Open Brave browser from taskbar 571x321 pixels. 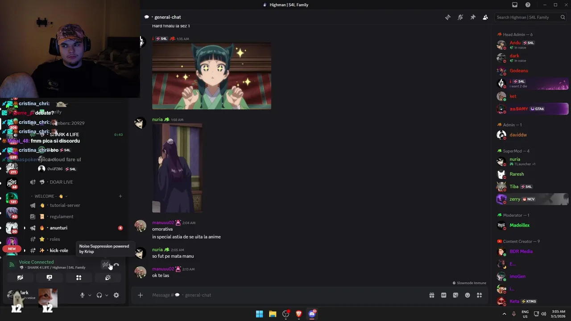click(x=299, y=314)
